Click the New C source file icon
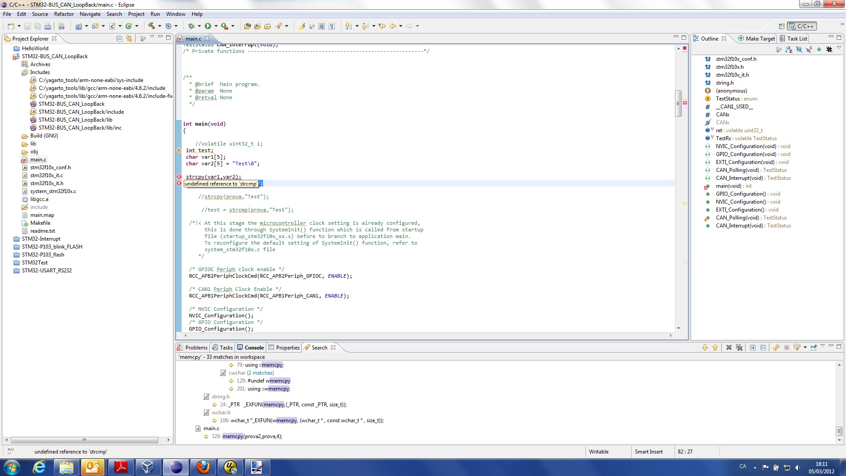This screenshot has height=476, width=846. tap(112, 26)
